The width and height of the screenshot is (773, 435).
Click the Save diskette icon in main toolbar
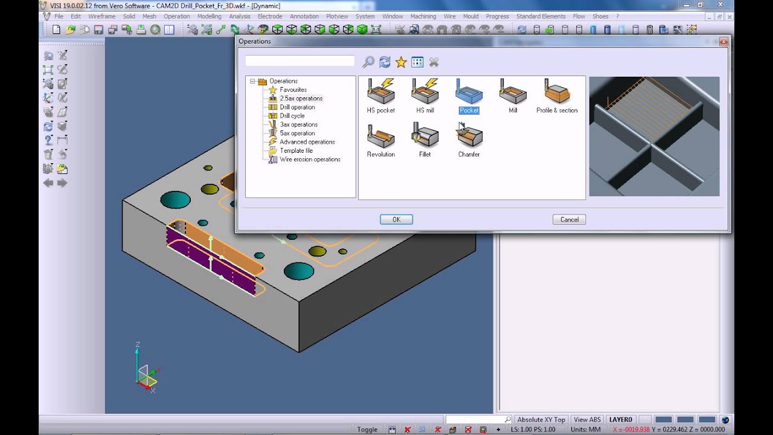98,29
